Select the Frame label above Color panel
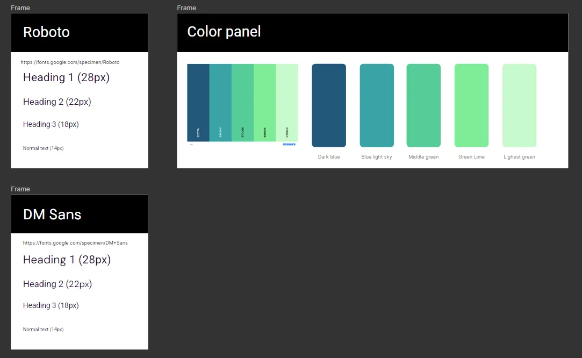The width and height of the screenshot is (582, 358). pos(186,8)
